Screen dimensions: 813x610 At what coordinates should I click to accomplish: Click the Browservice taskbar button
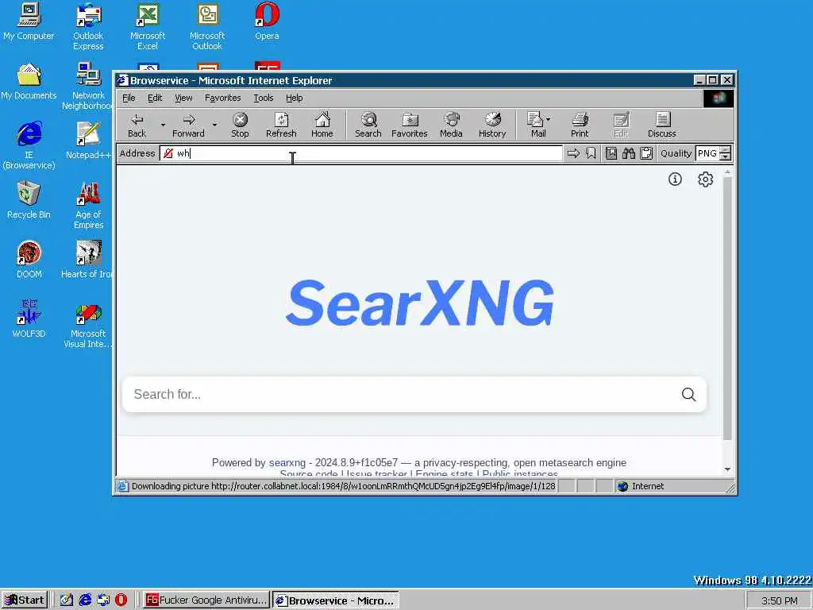(336, 600)
